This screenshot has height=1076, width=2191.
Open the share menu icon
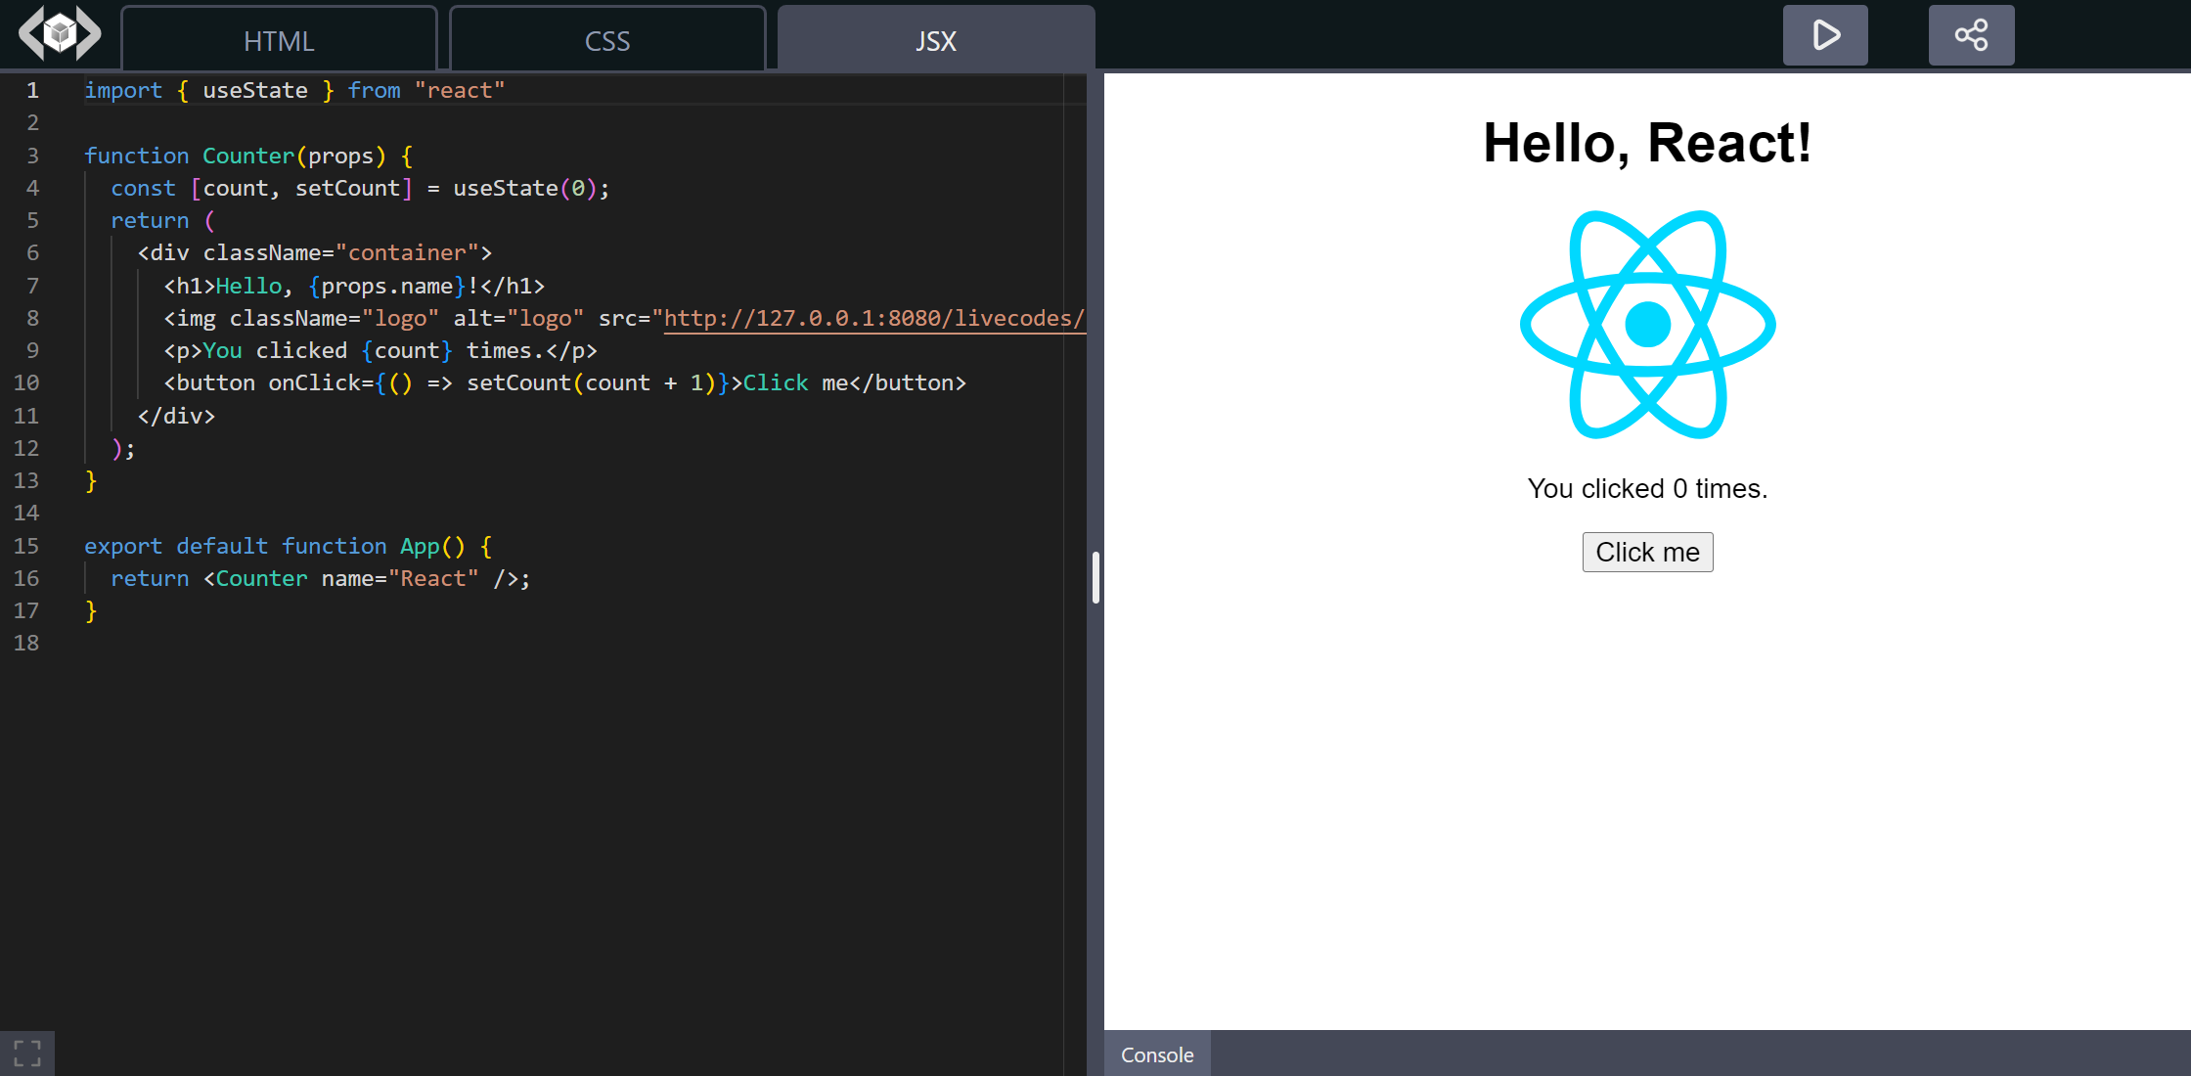point(1971,35)
